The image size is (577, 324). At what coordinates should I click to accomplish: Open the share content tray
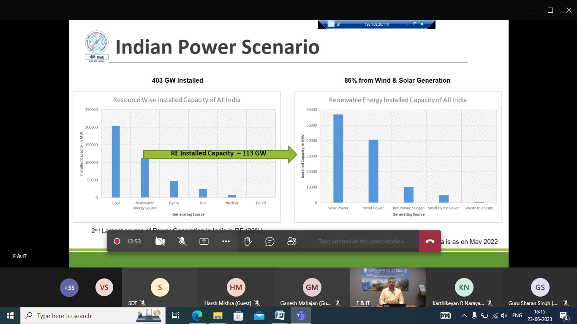tap(204, 241)
